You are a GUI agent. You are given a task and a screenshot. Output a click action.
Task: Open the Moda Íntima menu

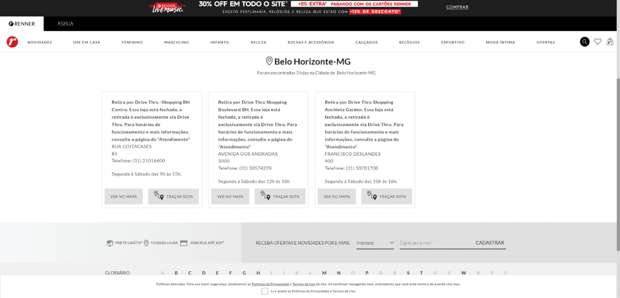pos(500,42)
